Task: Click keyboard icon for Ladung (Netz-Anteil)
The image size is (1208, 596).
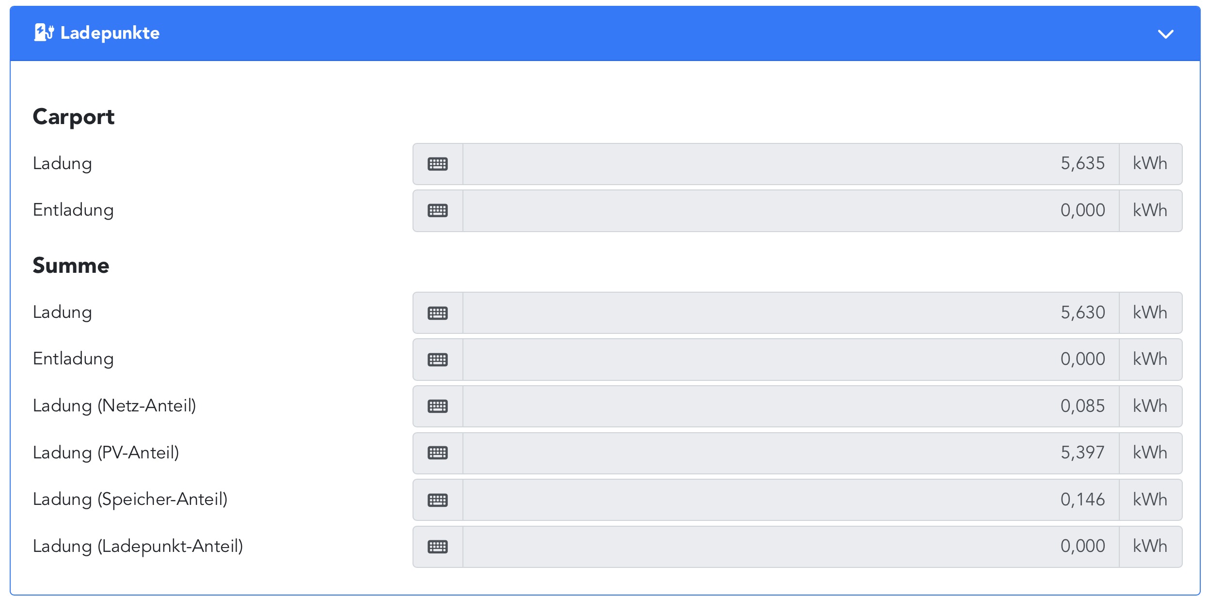Action: pos(437,406)
